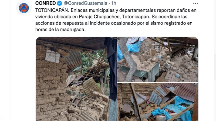Click the corrugated metal sheet in the left photo
The width and height of the screenshot is (216, 121).
pos(89,87)
